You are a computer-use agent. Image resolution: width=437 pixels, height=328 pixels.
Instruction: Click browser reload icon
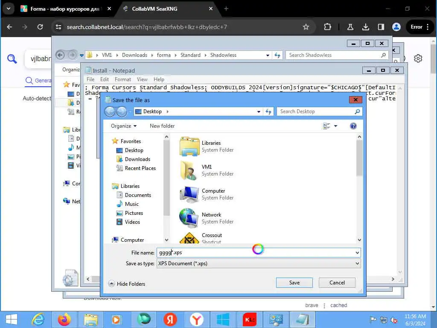40,27
